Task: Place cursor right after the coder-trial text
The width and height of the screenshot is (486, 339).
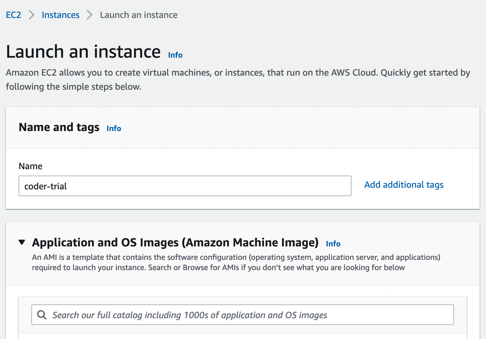Action: click(67, 186)
